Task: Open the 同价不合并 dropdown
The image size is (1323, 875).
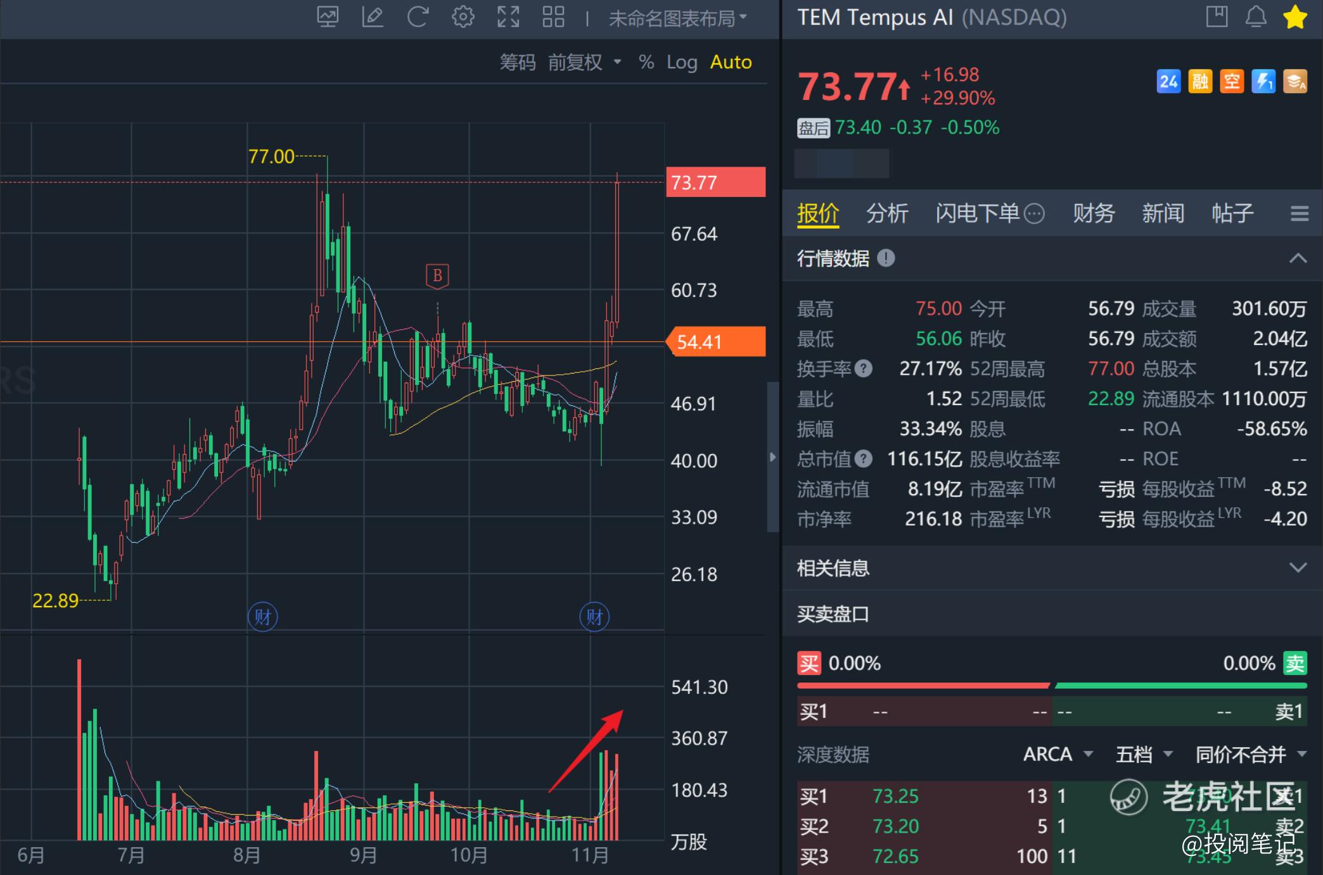Action: click(1251, 754)
